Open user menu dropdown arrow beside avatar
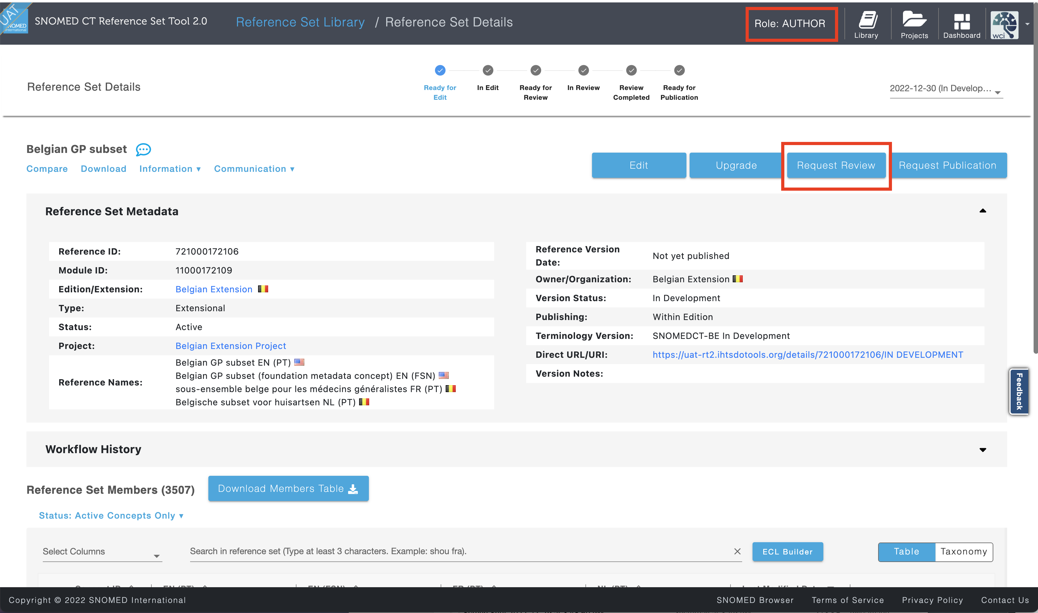The height and width of the screenshot is (613, 1038). (x=1027, y=24)
